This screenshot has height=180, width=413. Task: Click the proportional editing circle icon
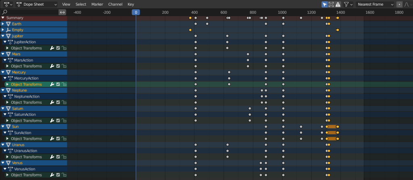pos(399,4)
